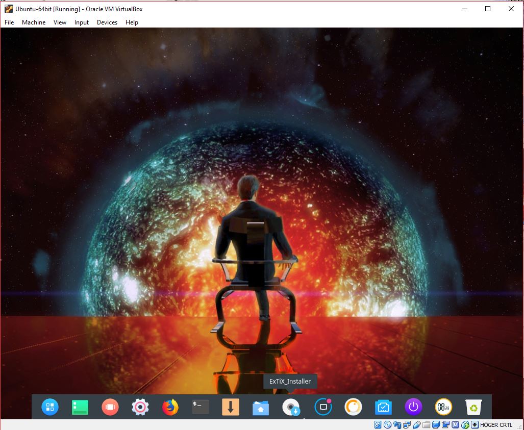Click the CPU virtualization status icon
The width and height of the screenshot is (524, 430).
(x=456, y=425)
